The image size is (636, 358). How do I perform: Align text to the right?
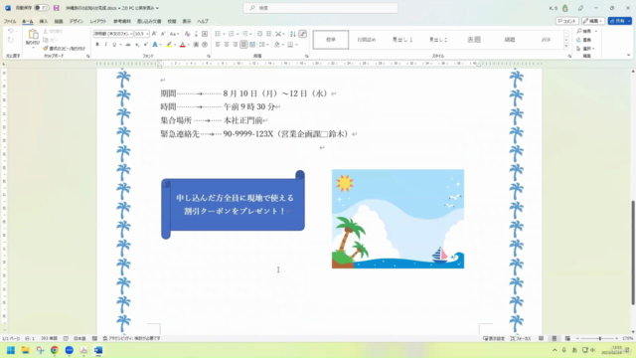[x=235, y=45]
